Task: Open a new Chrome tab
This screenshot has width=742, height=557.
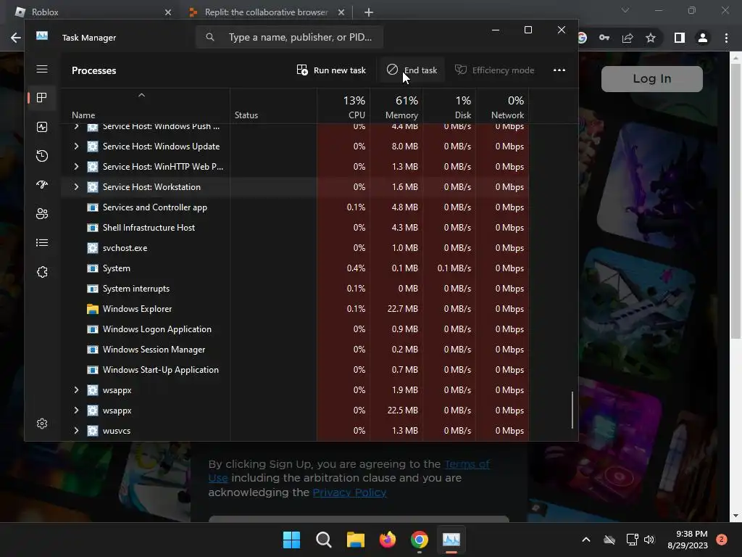Action: tap(369, 12)
